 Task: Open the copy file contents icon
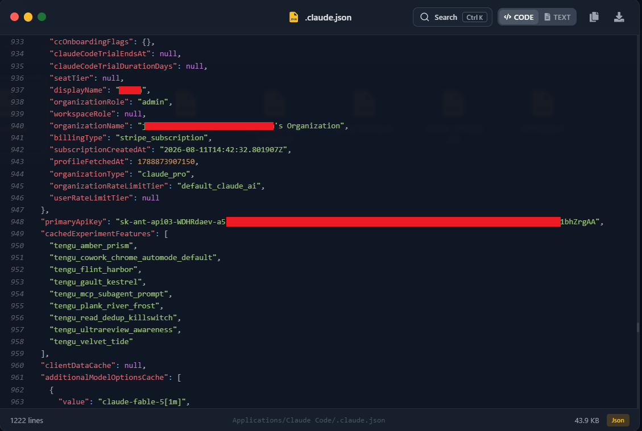pyautogui.click(x=594, y=17)
